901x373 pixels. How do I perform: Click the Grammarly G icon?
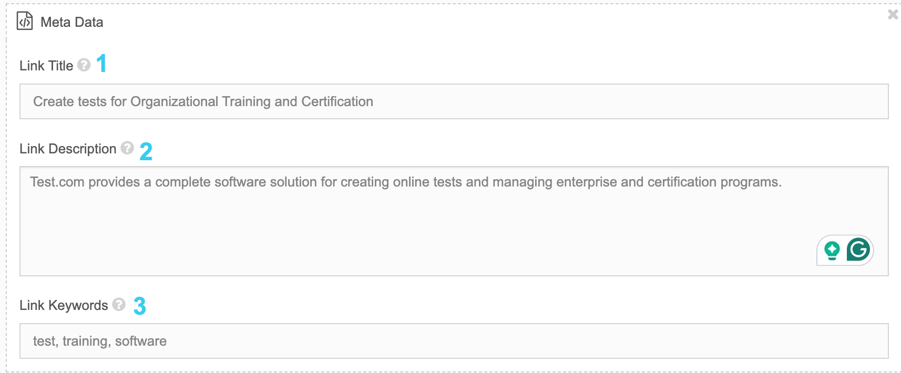point(858,250)
